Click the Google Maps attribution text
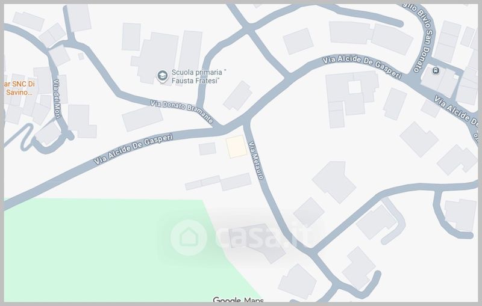Image resolution: width=482 pixels, height=306 pixels. (238, 300)
